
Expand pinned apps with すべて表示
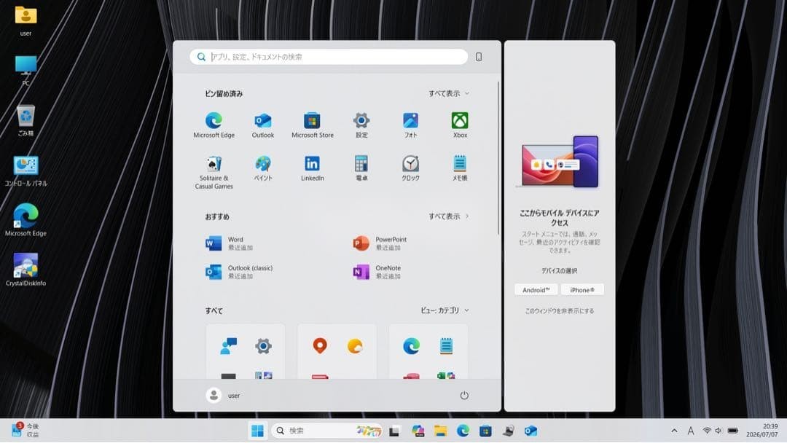pyautogui.click(x=449, y=93)
